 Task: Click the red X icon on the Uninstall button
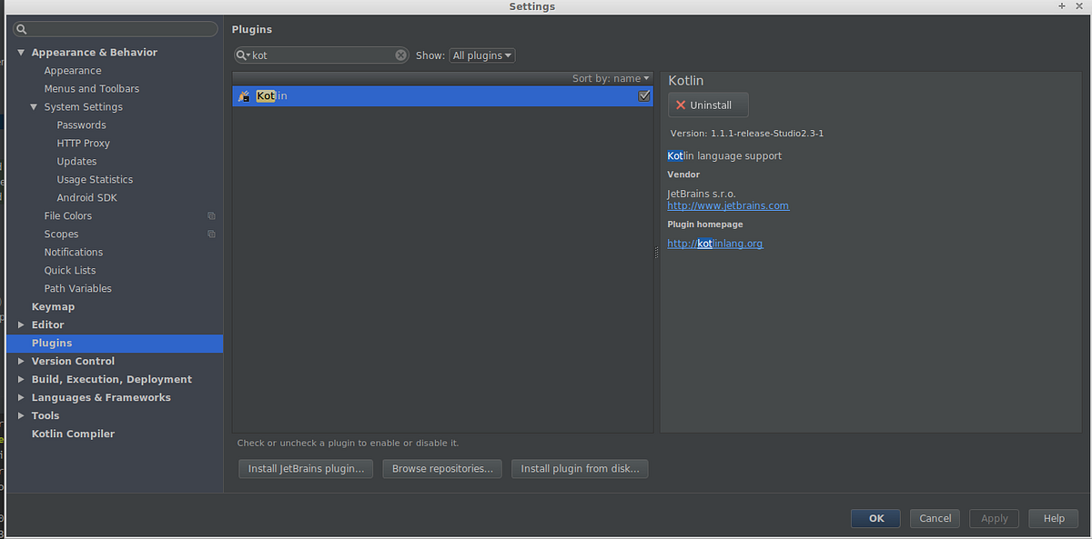[x=681, y=105]
